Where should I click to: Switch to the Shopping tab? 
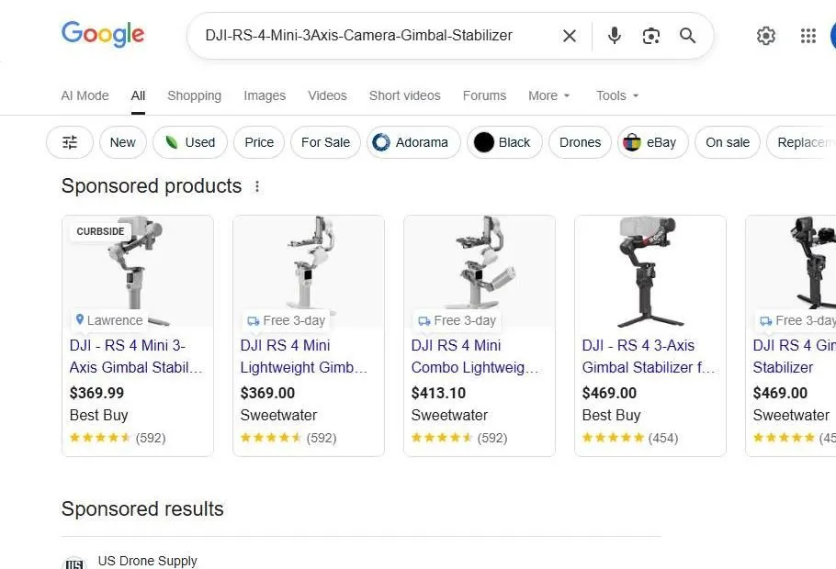tap(194, 95)
